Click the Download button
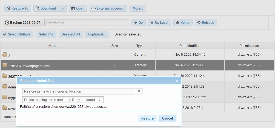Screen dimensions: 275x128 (x=46, y=8)
